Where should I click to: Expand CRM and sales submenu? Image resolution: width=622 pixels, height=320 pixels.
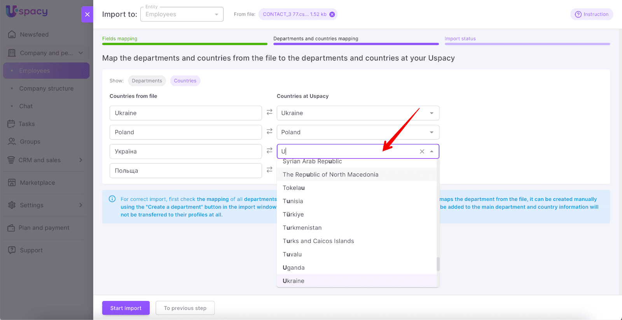pyautogui.click(x=80, y=160)
